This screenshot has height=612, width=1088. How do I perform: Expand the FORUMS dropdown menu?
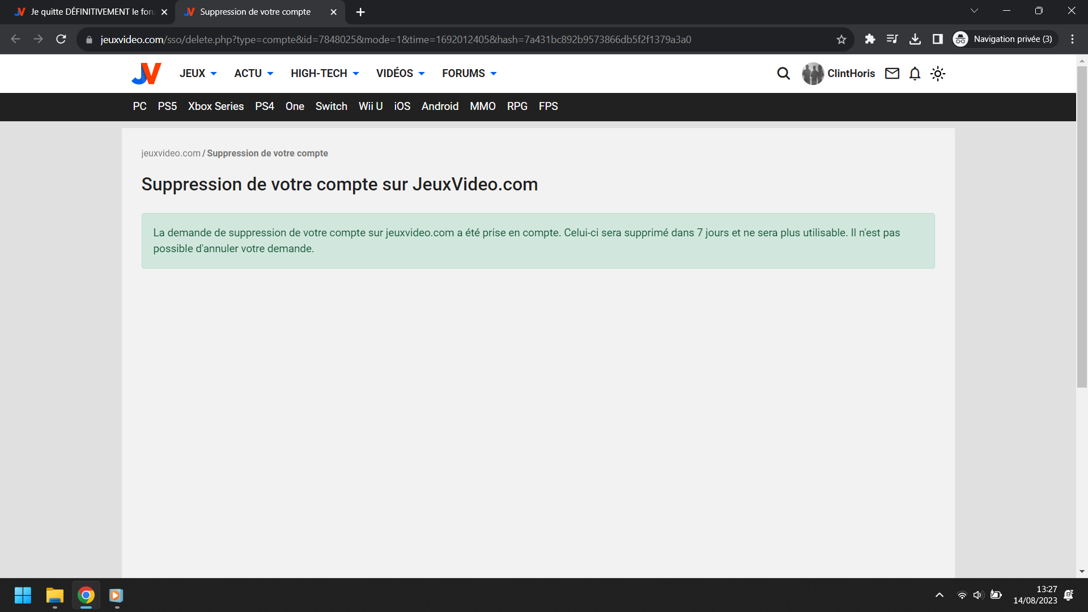pos(469,74)
